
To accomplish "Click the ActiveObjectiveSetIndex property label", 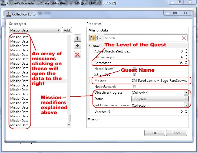I will (112, 51).
